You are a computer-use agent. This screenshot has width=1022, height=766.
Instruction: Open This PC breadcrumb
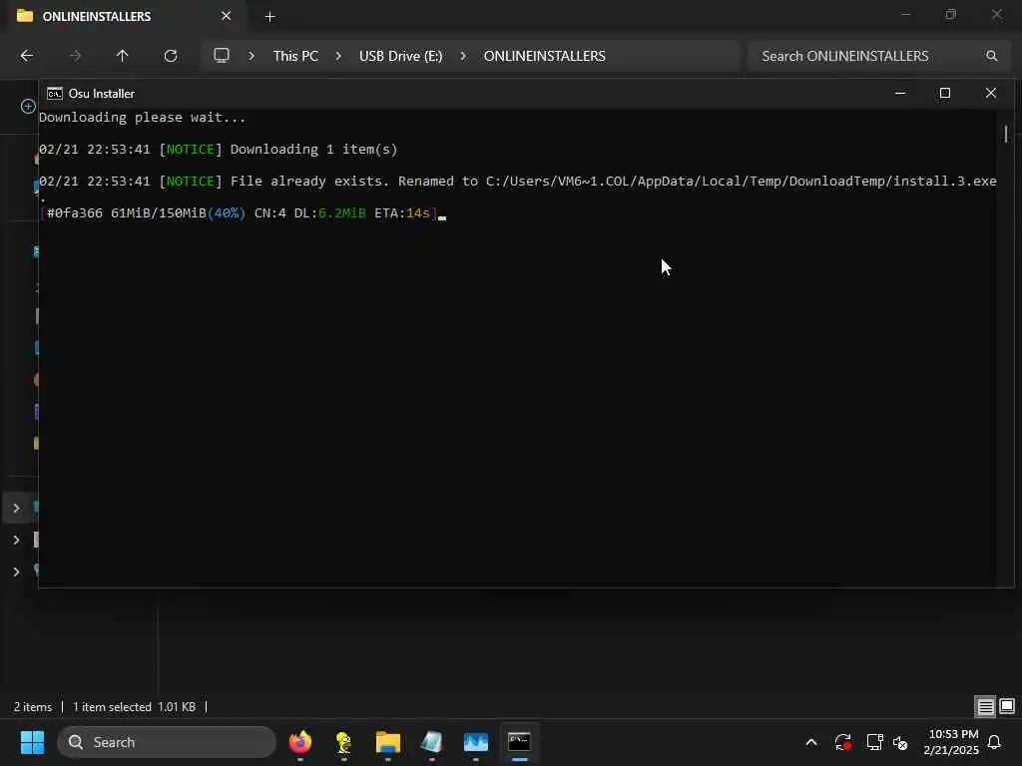(295, 56)
